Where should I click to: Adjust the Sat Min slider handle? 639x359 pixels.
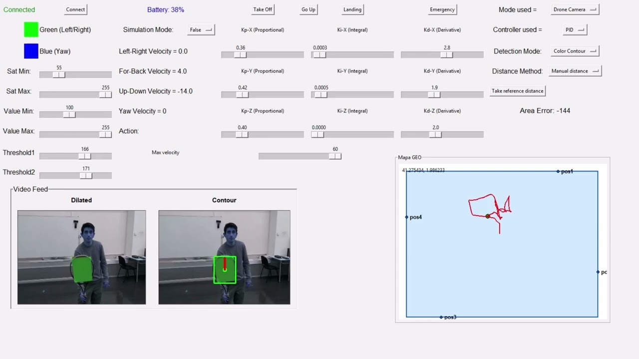coord(59,75)
